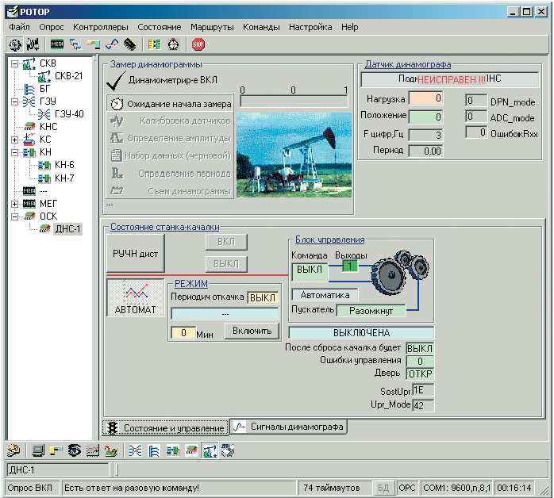The image size is (554, 498).
Task: Click the red STOP toolbar icon
Action: pos(198,44)
